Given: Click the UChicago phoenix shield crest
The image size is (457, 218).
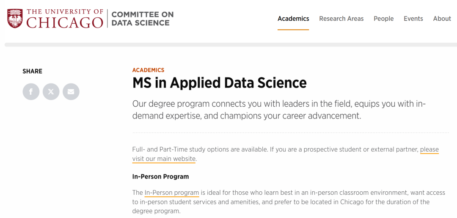Looking at the screenshot, I should (x=15, y=18).
